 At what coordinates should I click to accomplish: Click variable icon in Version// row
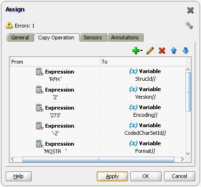[x=133, y=89]
